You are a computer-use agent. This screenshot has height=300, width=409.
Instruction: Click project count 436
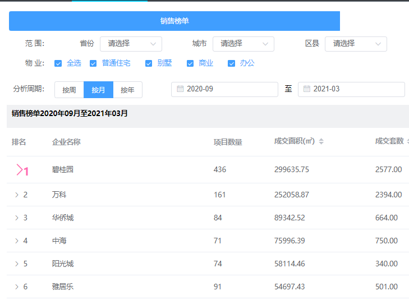point(220,170)
